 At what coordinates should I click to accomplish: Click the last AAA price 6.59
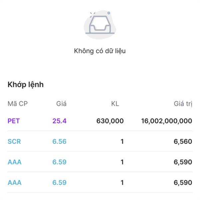click(x=59, y=183)
